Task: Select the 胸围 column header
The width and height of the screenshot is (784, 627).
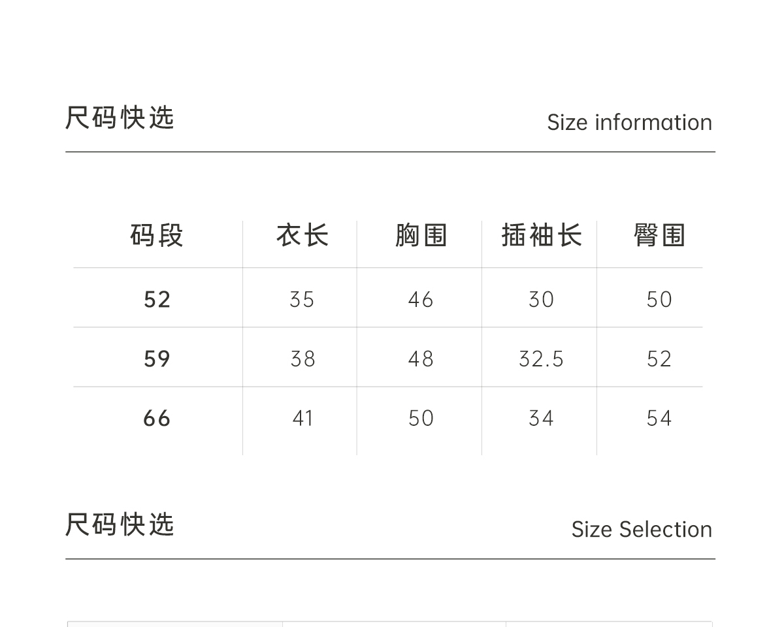Action: tap(421, 236)
